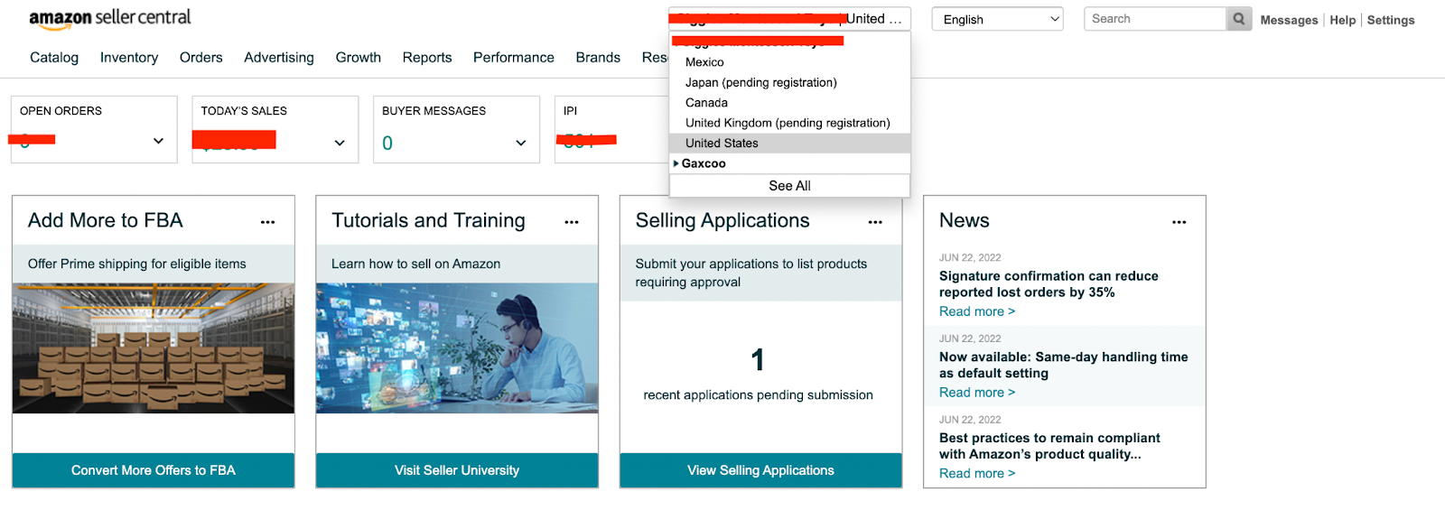This screenshot has width=1445, height=510.
Task: Click the FBA warehouse boxes image
Action: pos(154,348)
